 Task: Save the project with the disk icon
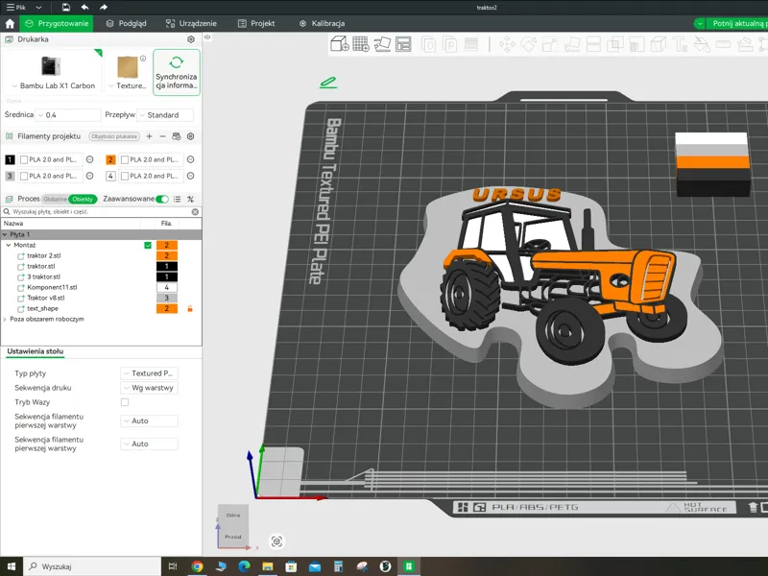pos(65,8)
